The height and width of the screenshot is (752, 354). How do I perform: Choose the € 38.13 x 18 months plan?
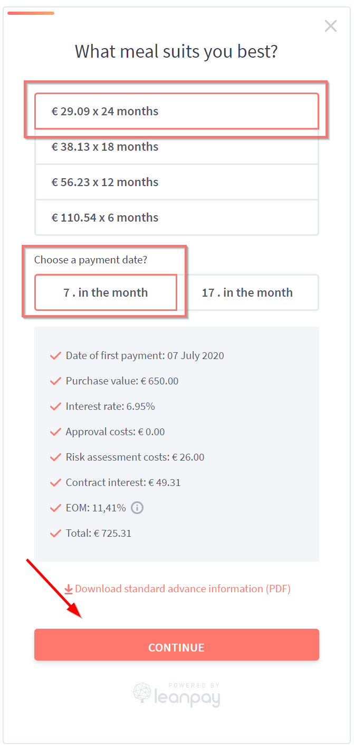click(177, 146)
